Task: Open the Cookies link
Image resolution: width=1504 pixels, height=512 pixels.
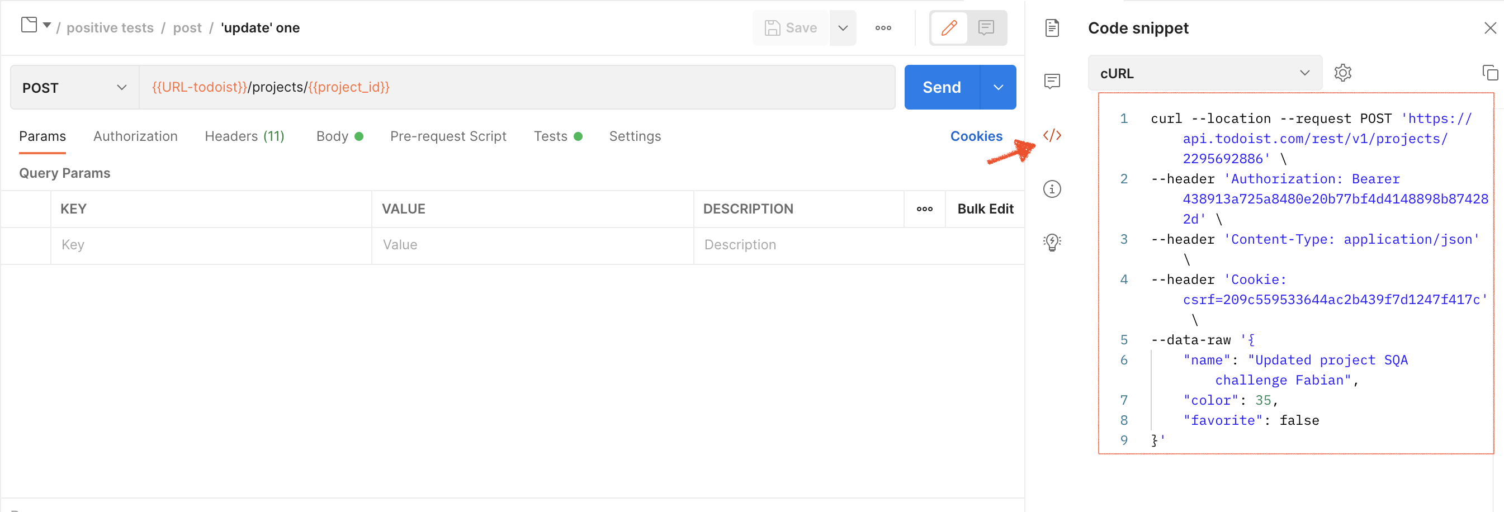Action: coord(976,136)
